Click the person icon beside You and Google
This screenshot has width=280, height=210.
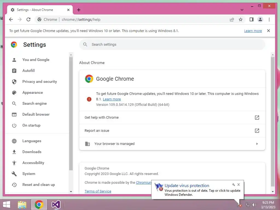point(14,60)
